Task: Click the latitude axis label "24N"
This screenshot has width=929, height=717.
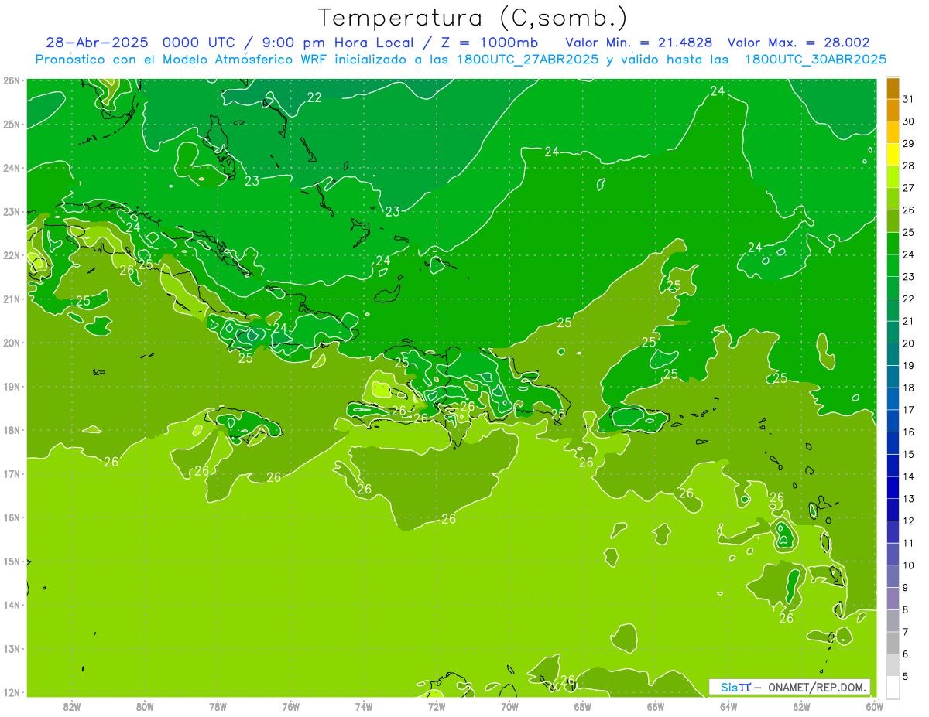Action: [11, 168]
